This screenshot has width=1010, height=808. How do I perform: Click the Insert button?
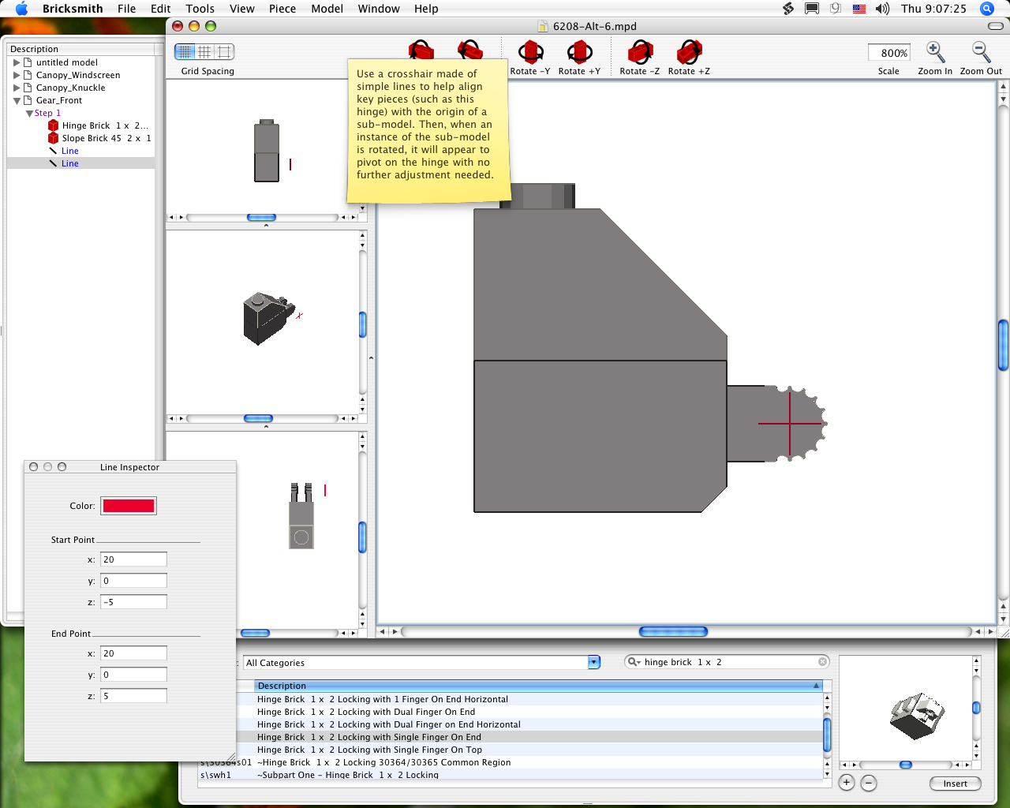[955, 784]
